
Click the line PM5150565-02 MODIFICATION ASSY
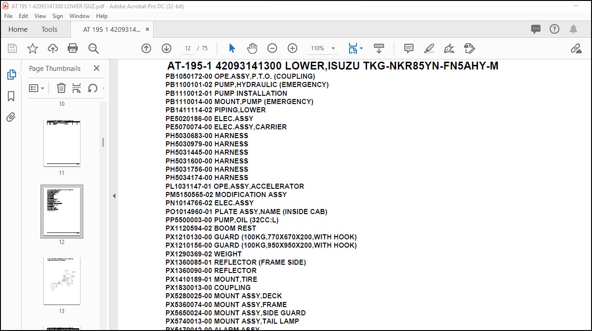226,195
